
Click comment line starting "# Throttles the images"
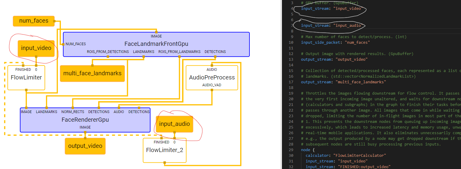[381, 93]
